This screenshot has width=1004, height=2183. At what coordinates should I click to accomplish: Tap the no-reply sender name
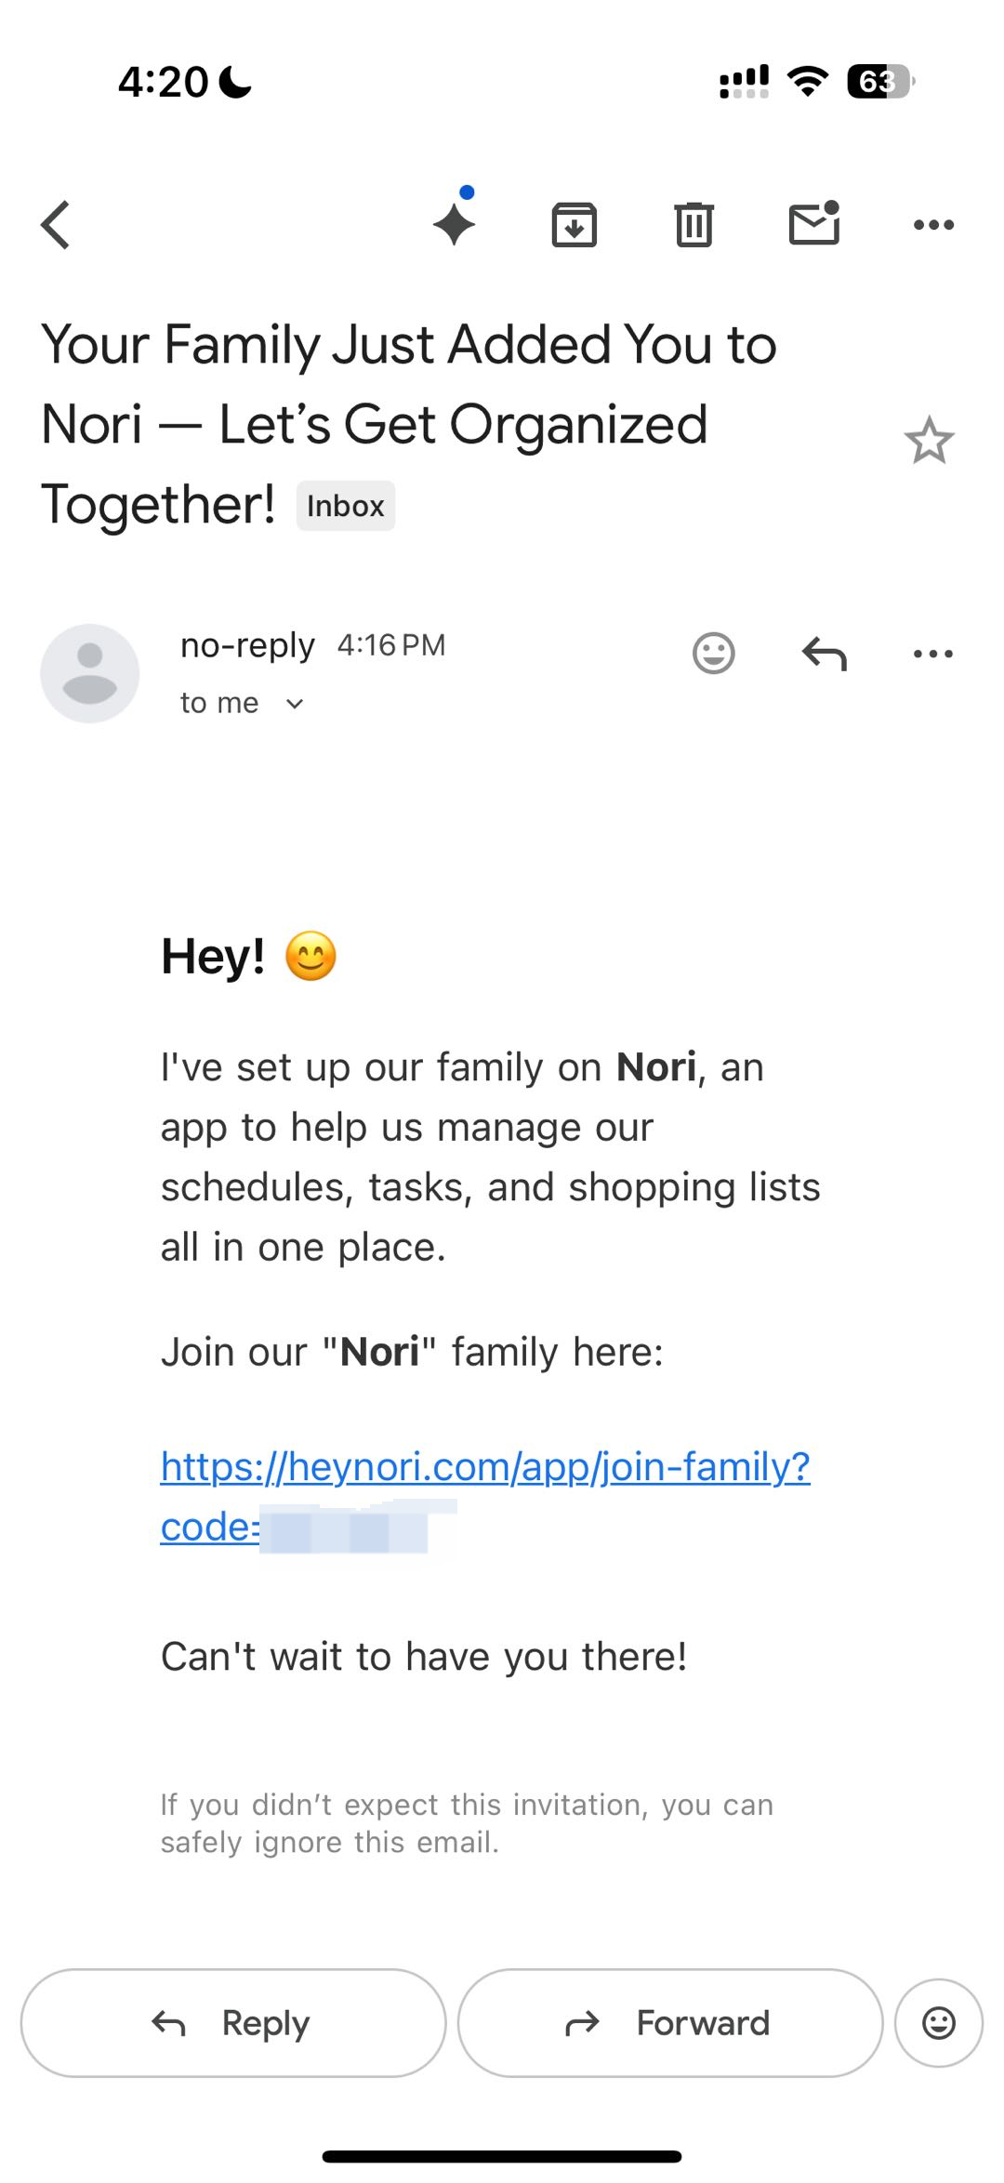(x=247, y=645)
